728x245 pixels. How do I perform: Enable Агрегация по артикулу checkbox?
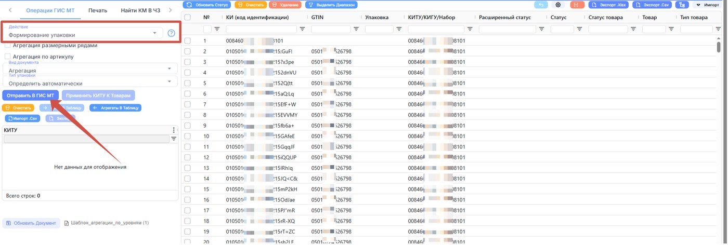click(7, 56)
